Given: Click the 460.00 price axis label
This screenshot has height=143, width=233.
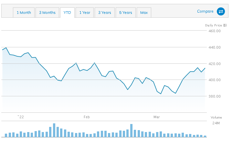Looking at the screenshot, I should point(215,31).
